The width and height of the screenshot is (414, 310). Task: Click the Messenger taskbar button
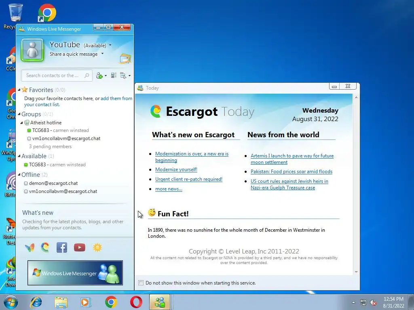click(x=160, y=302)
